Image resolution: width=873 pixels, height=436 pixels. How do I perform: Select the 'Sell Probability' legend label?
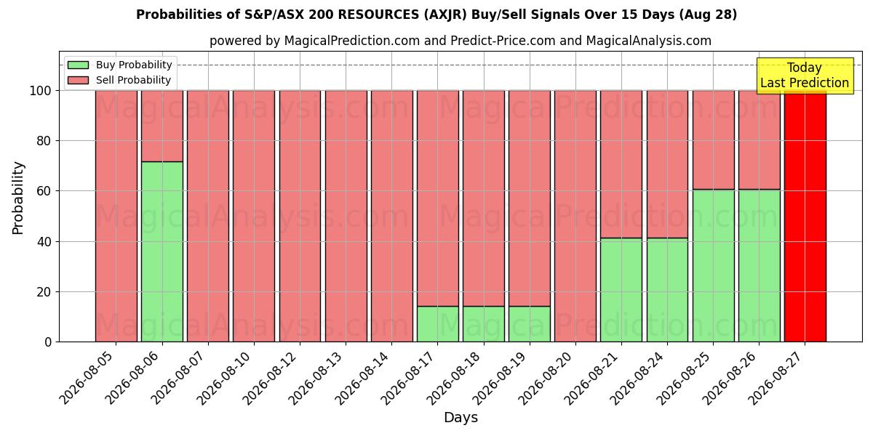pos(133,81)
